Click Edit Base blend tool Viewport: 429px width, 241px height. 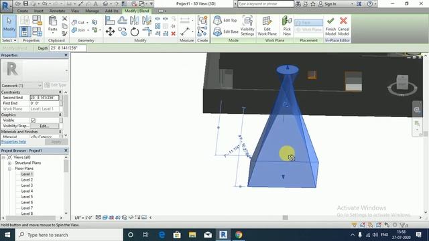pos(225,31)
